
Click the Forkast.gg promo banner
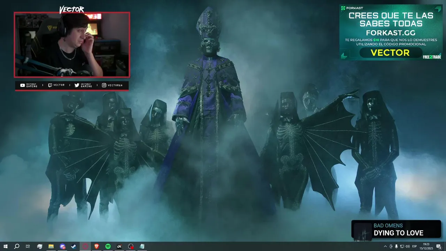tap(391, 32)
